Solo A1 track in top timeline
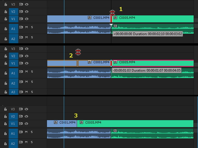 [x=32, y=27]
